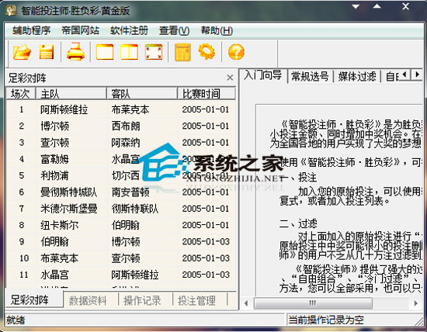
Task: Open the 帮助(H) menu
Action: click(217, 30)
